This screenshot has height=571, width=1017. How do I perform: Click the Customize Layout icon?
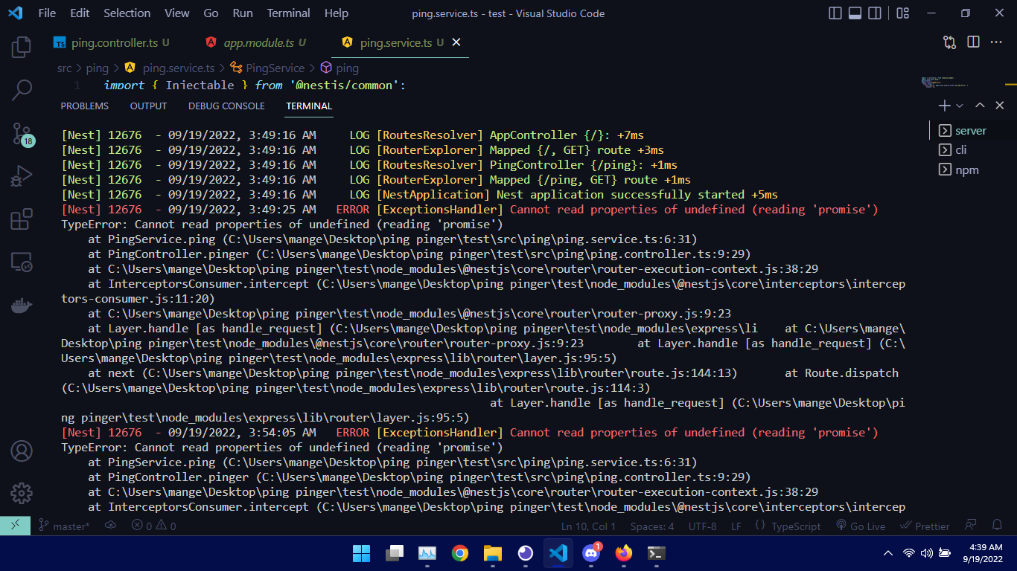pos(902,13)
